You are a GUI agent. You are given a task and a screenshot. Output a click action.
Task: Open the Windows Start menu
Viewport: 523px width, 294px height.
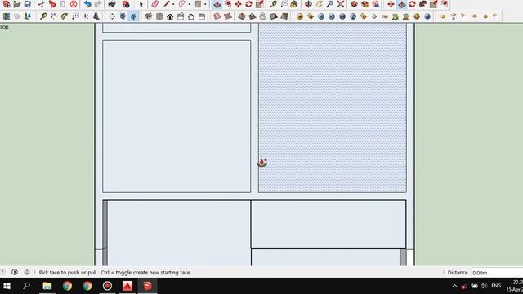(7, 286)
